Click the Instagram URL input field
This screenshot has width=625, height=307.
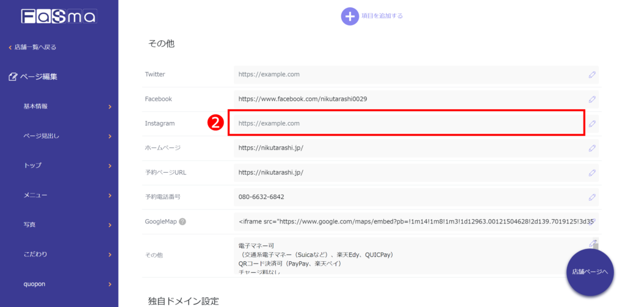click(406, 123)
